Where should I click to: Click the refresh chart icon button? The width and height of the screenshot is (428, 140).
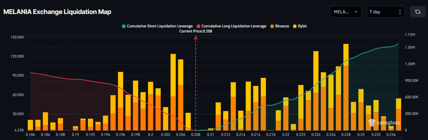418,12
